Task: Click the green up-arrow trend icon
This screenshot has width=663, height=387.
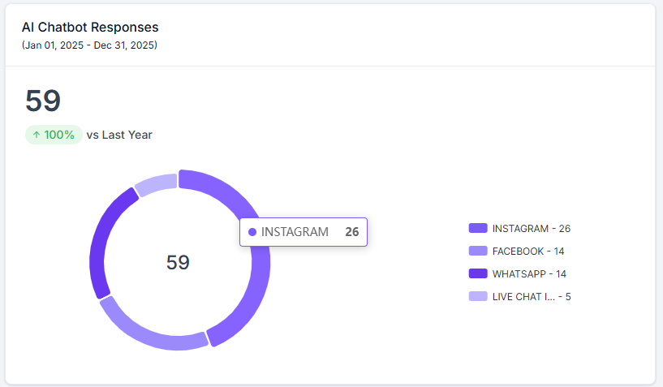Action: tap(36, 135)
